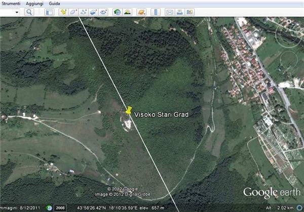Open the search history dropdown arrow
This screenshot has width=304, height=212.
coord(17,12)
